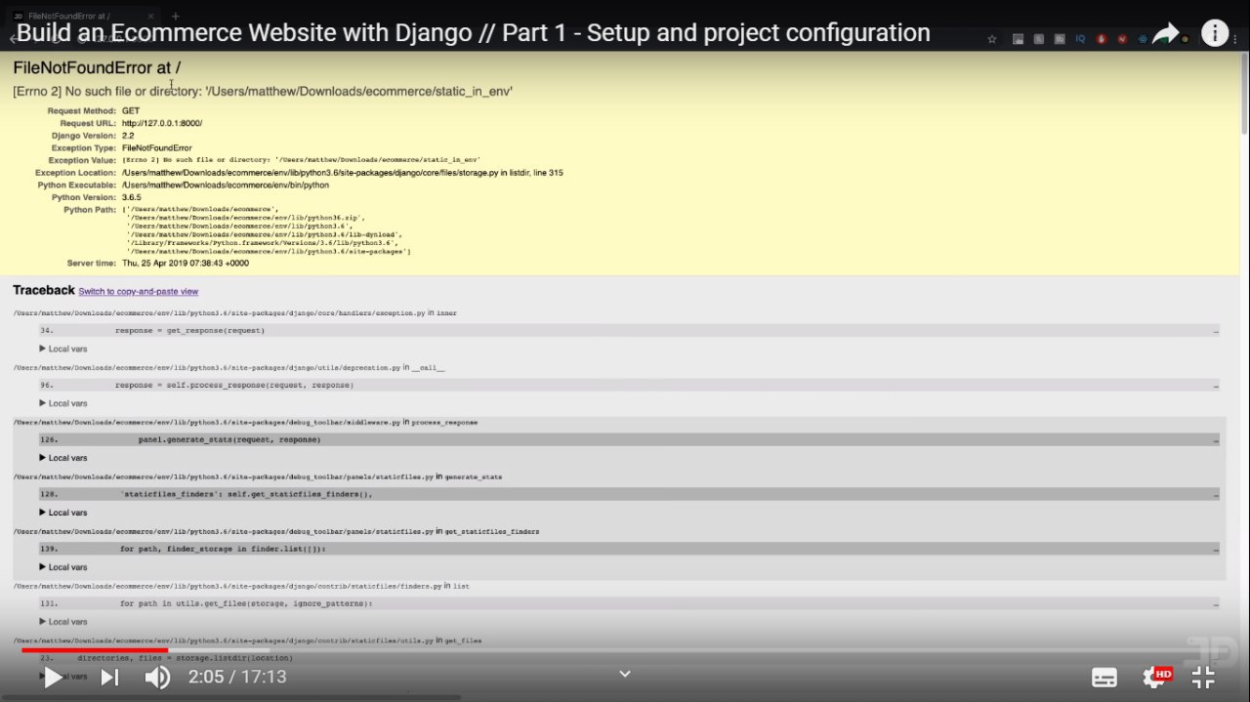Click Switch to copy-and-paste view link

tap(138, 292)
